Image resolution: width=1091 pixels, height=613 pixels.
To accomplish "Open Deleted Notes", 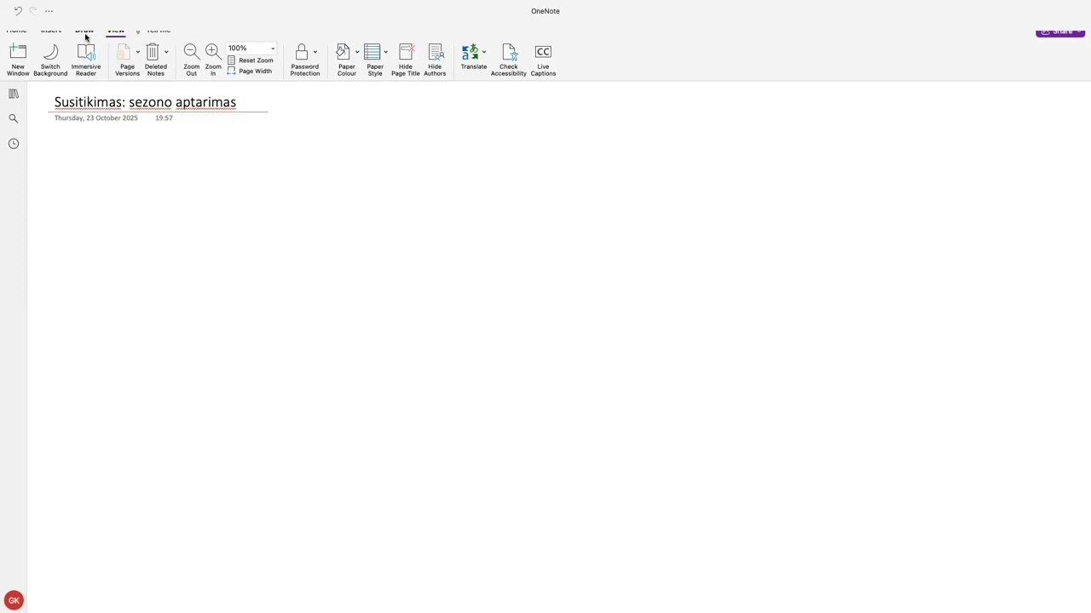I will [x=155, y=60].
